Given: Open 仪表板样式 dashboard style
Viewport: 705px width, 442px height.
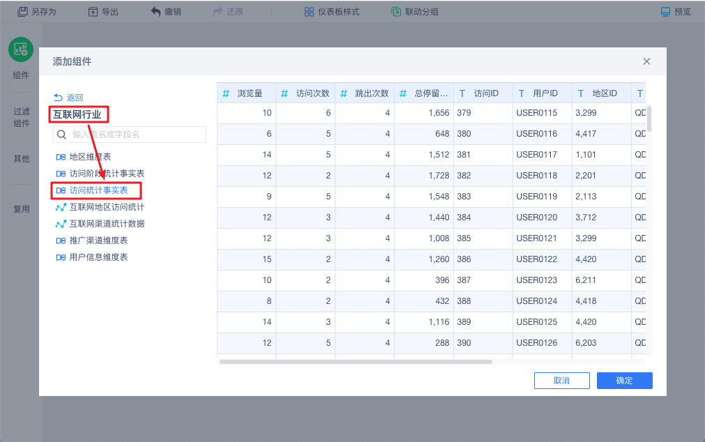Looking at the screenshot, I should [x=332, y=12].
